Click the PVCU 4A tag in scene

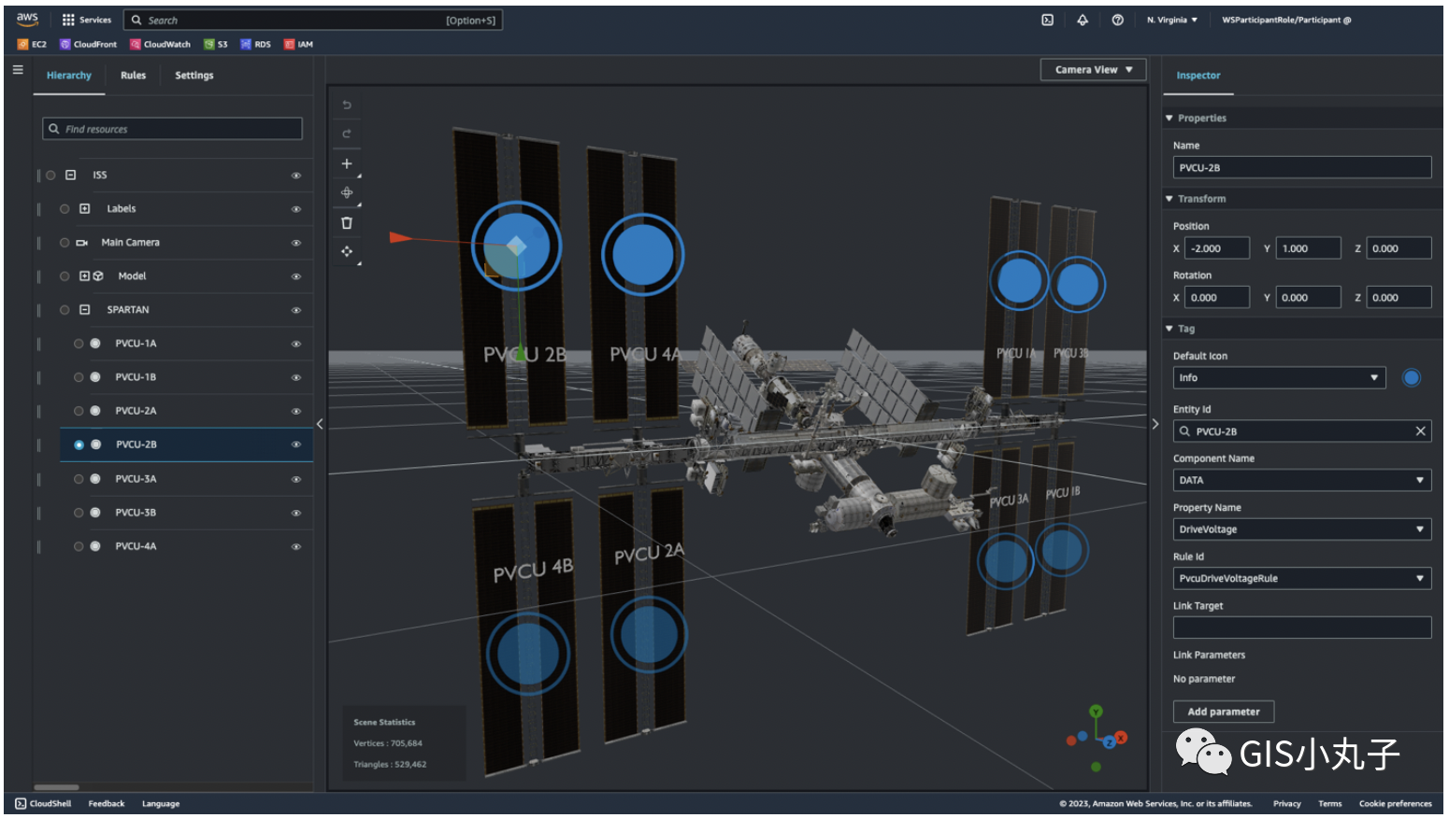643,254
